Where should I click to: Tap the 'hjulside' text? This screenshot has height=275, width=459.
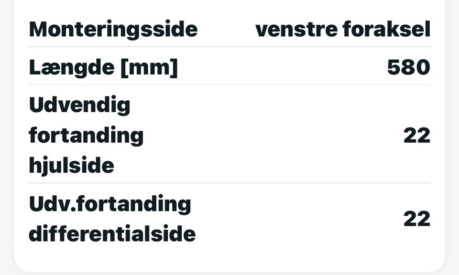pyautogui.click(x=71, y=166)
